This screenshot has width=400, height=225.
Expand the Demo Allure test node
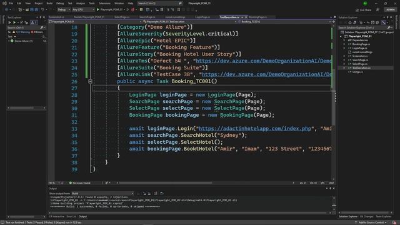(9, 41)
